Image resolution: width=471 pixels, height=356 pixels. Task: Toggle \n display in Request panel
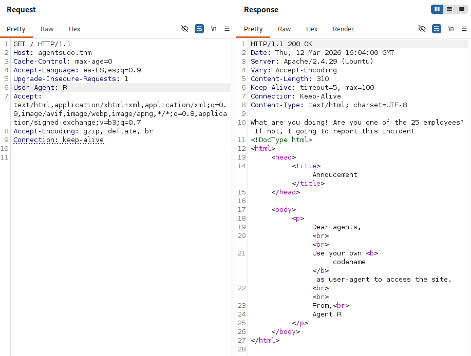[214, 29]
